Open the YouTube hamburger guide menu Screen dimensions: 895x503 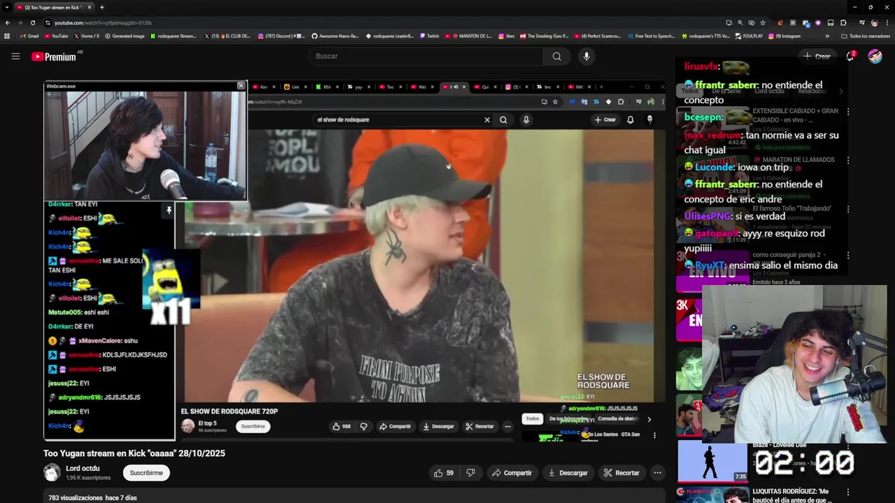15,57
